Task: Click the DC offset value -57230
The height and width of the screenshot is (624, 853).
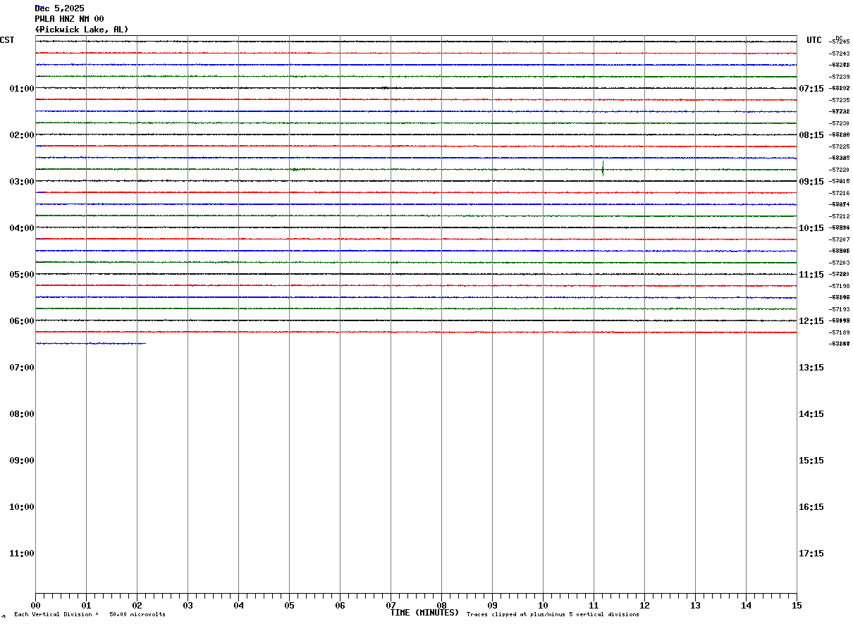Action: point(839,123)
